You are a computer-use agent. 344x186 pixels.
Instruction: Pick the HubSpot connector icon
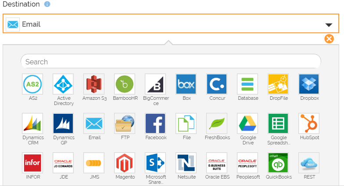point(309,123)
